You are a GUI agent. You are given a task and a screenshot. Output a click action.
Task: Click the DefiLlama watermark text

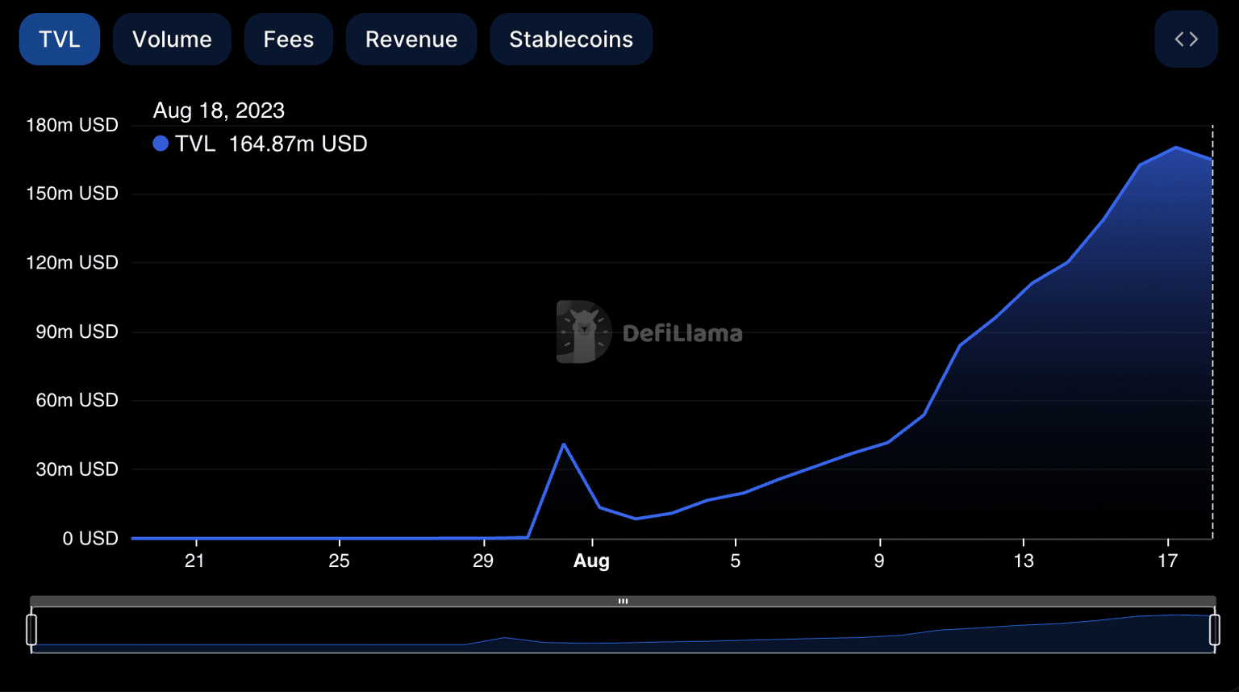pos(682,333)
